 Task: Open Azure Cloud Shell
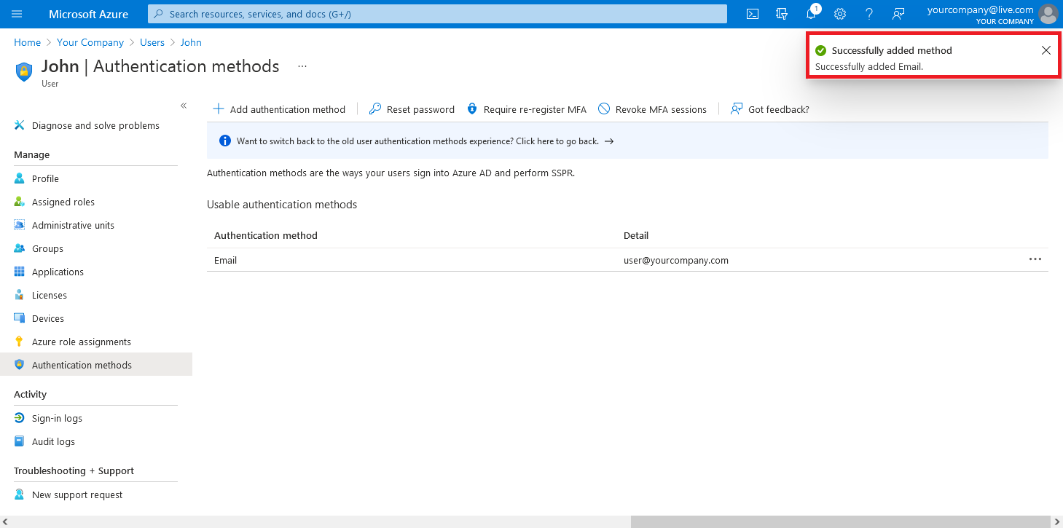(752, 14)
